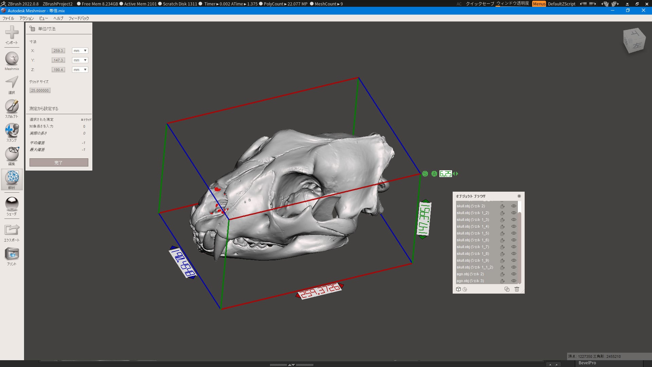
Task: Hide skull.obj (シェル 2) via eye icon
Action: pyautogui.click(x=513, y=206)
